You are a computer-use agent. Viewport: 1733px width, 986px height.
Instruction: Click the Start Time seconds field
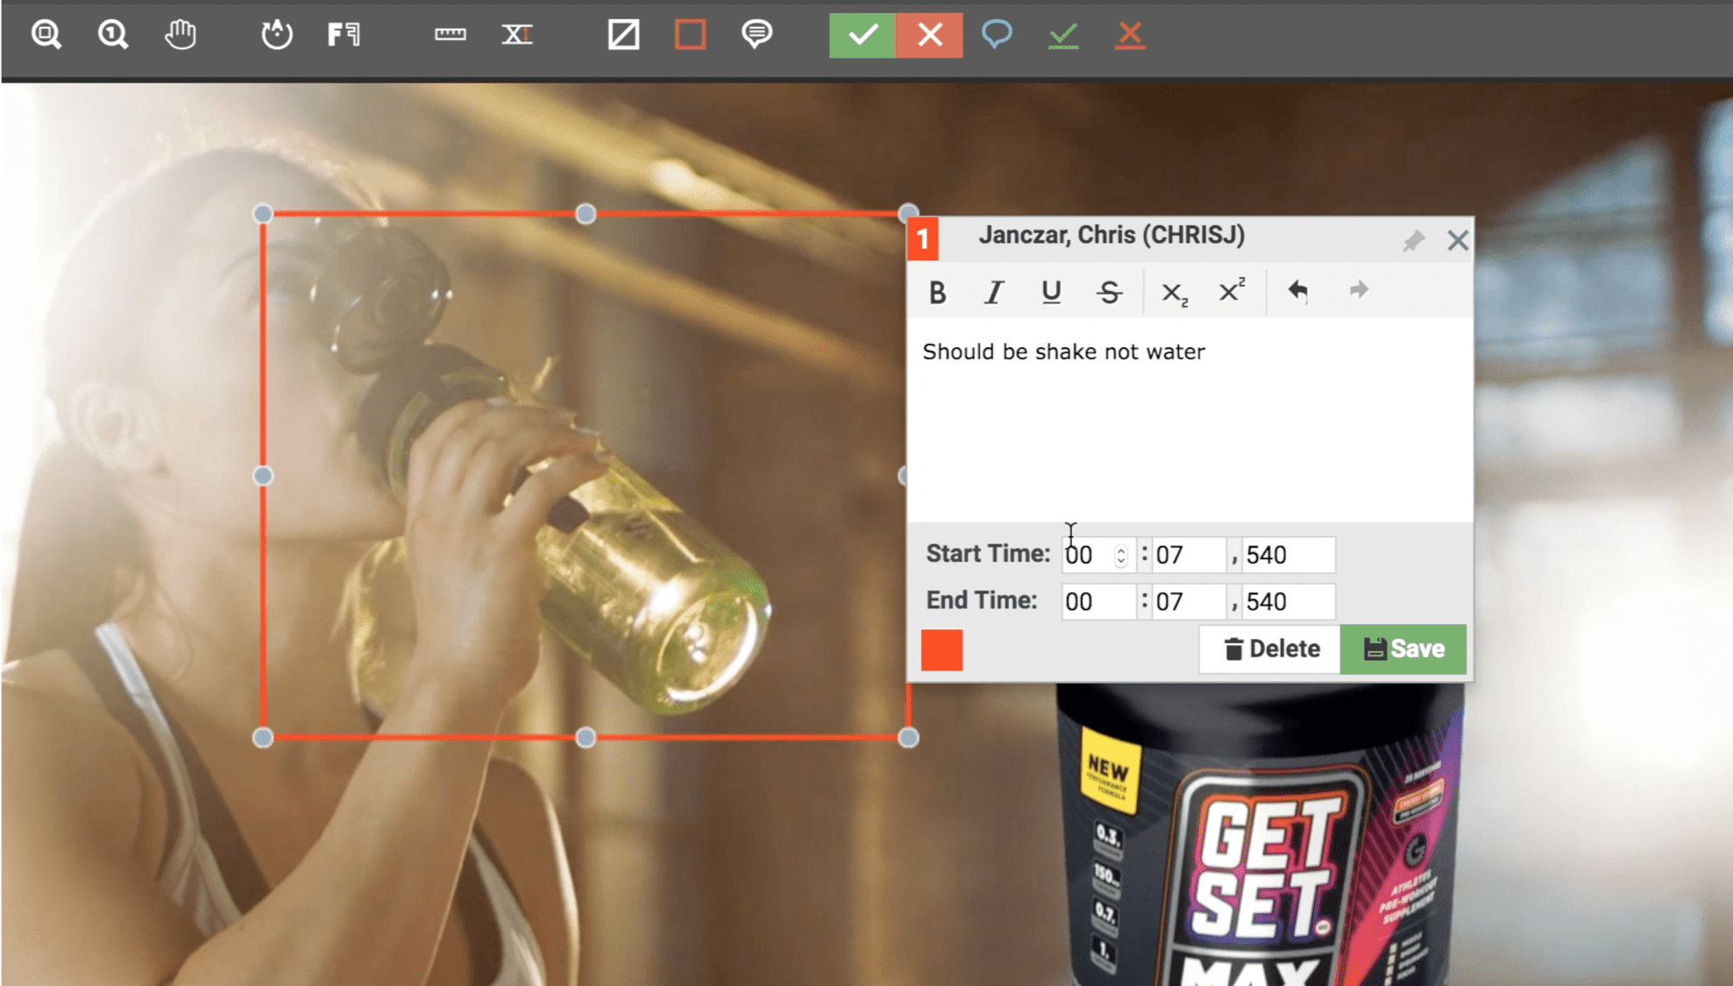pyautogui.click(x=1189, y=555)
